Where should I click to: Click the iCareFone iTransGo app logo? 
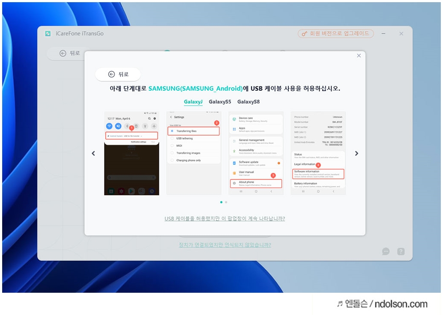(x=48, y=33)
